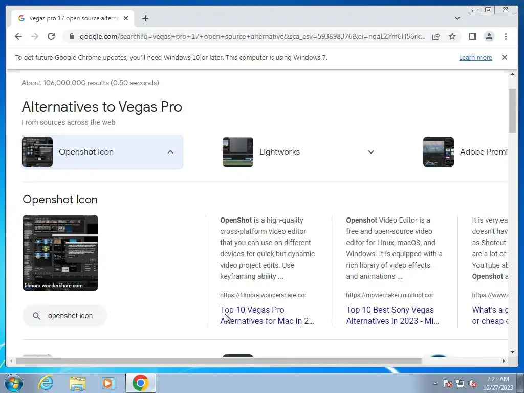Show hidden system tray icons

[x=435, y=383]
